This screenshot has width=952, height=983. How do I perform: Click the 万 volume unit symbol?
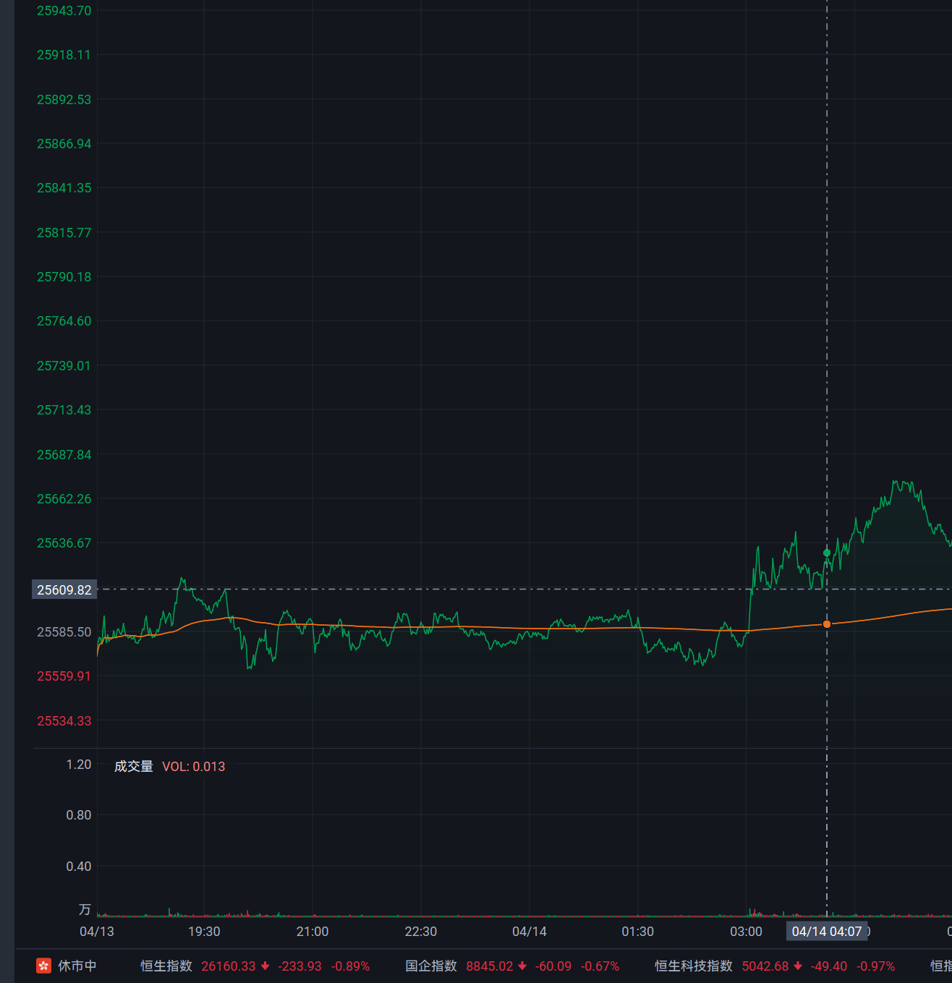click(85, 909)
